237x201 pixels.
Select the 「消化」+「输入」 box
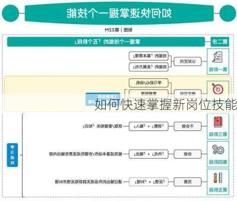tap(148, 126)
